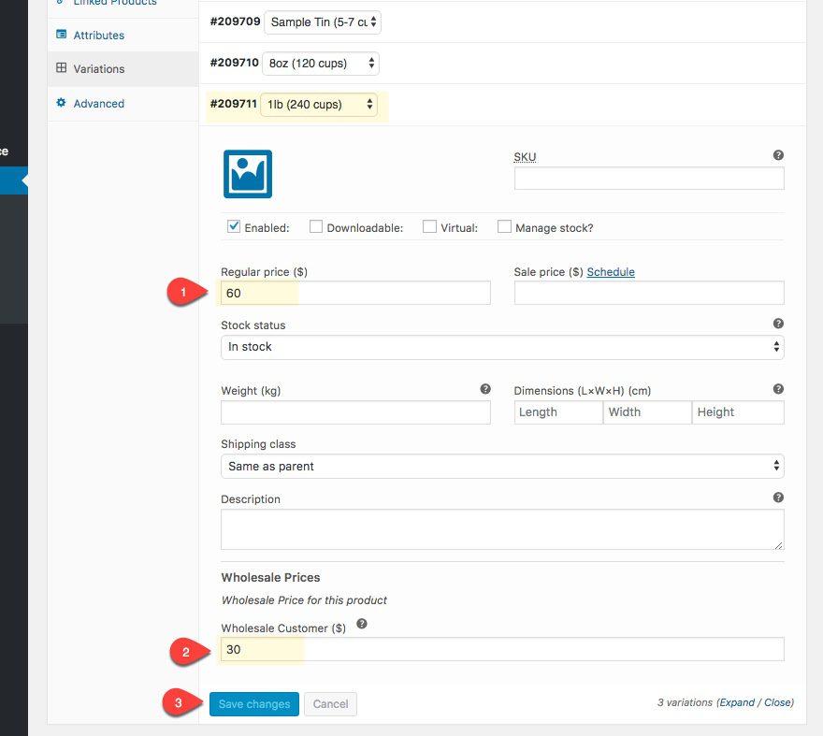Image resolution: width=823 pixels, height=736 pixels.
Task: Open the Stock status dropdown
Action: click(502, 347)
